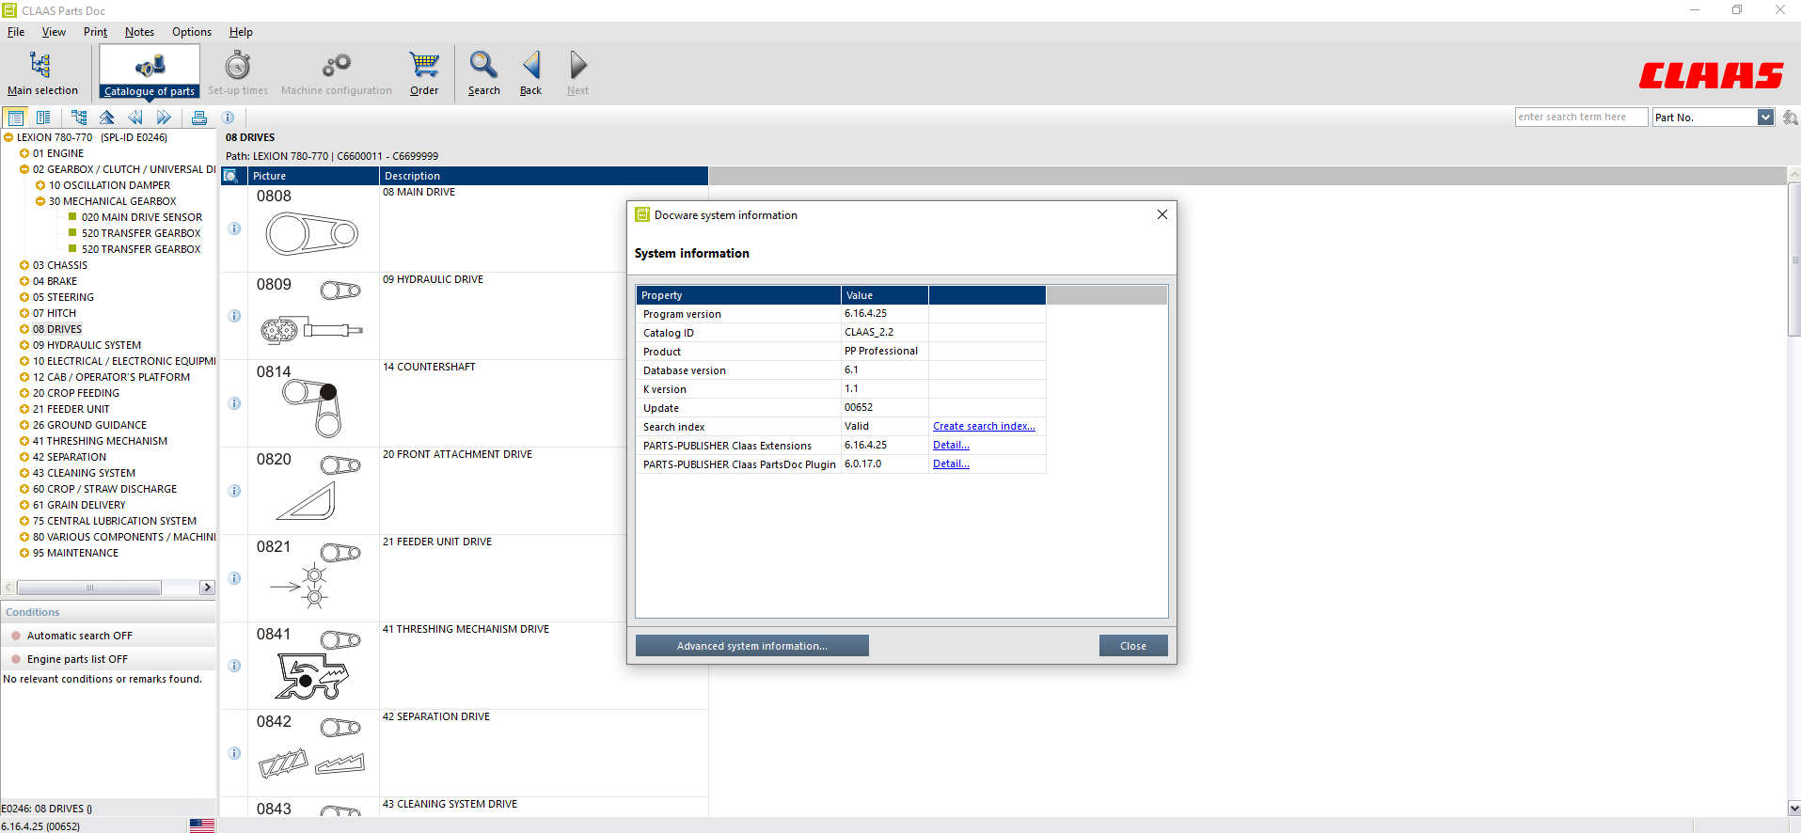Click the main list vertical scrollbar thumb
Screen dimensions: 1801x833
point(1794,259)
